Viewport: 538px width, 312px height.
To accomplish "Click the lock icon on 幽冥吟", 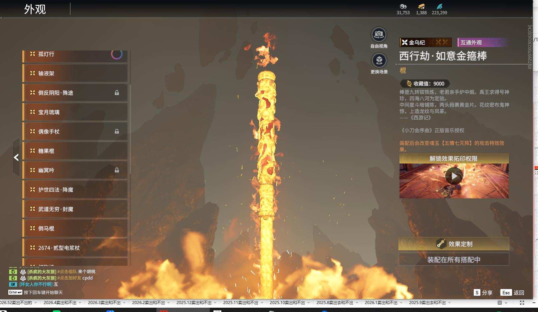I will pyautogui.click(x=117, y=170).
